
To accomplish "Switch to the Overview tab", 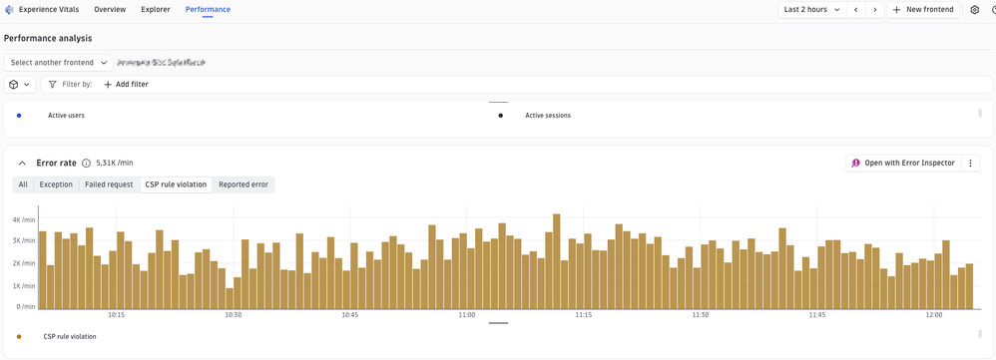I will [110, 10].
